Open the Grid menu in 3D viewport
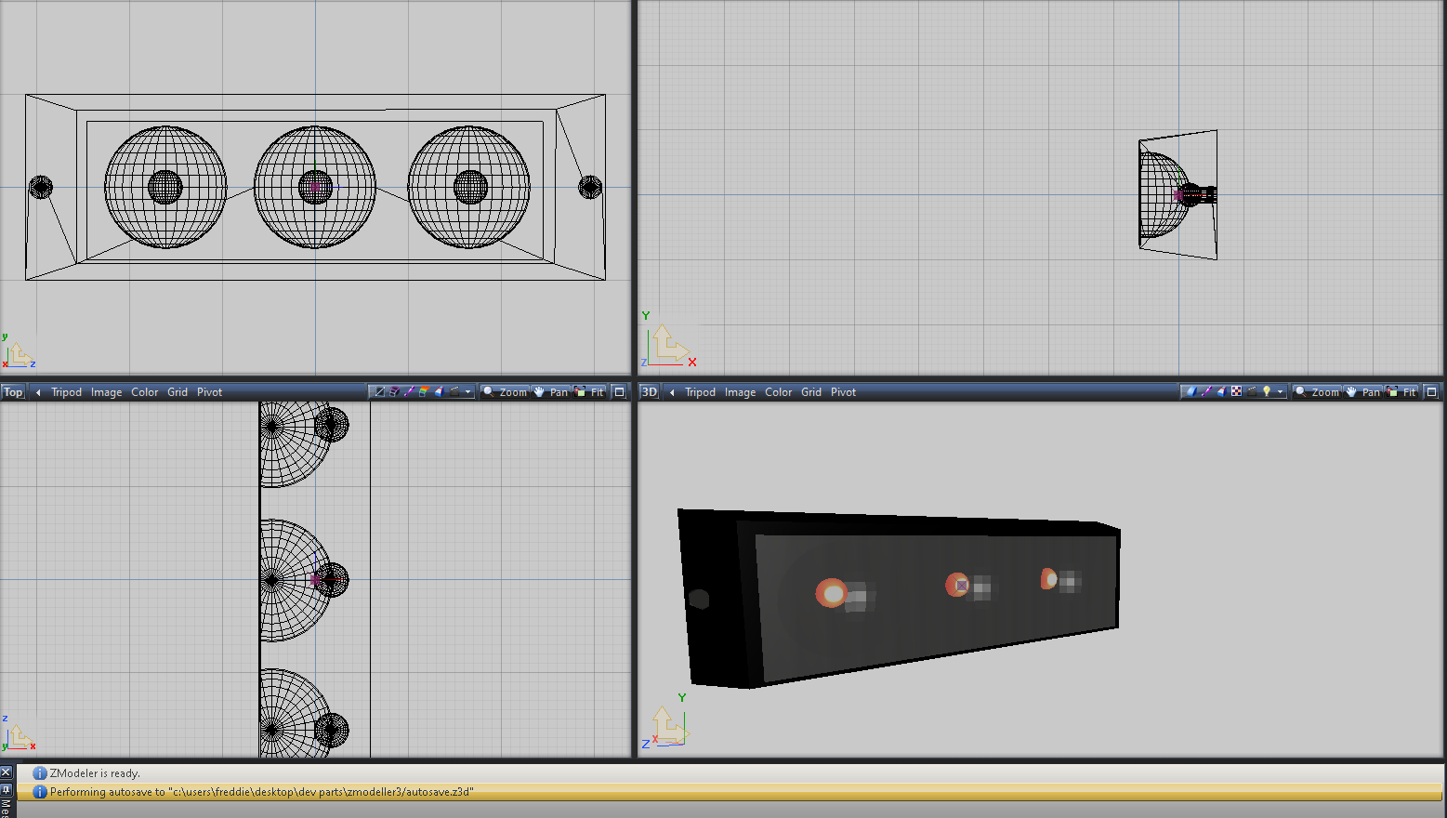This screenshot has height=818, width=1447. point(811,392)
